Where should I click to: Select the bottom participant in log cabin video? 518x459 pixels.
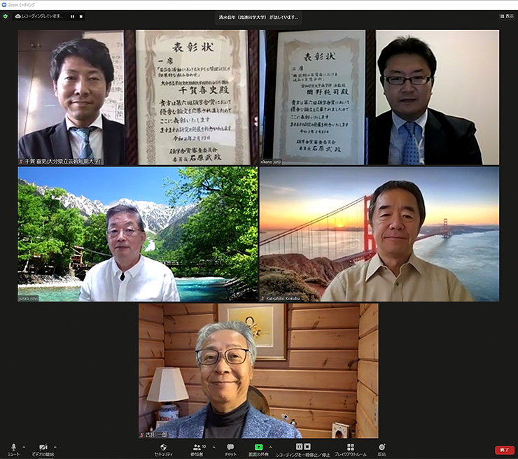pos(258,370)
